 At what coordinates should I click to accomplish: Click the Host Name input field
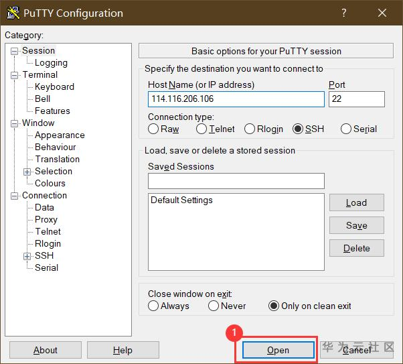click(x=236, y=99)
